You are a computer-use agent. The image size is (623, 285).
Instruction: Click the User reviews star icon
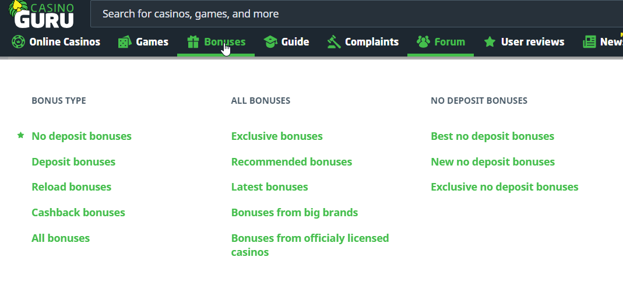click(490, 42)
